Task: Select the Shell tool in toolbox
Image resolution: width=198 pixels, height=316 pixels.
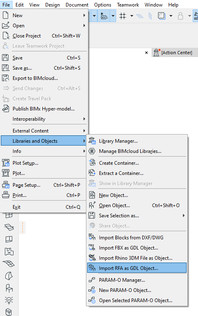Action: point(9,276)
